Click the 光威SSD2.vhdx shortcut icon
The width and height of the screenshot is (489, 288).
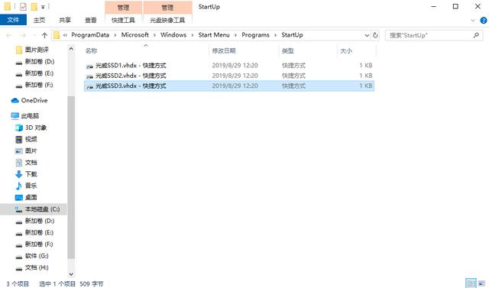(89, 76)
